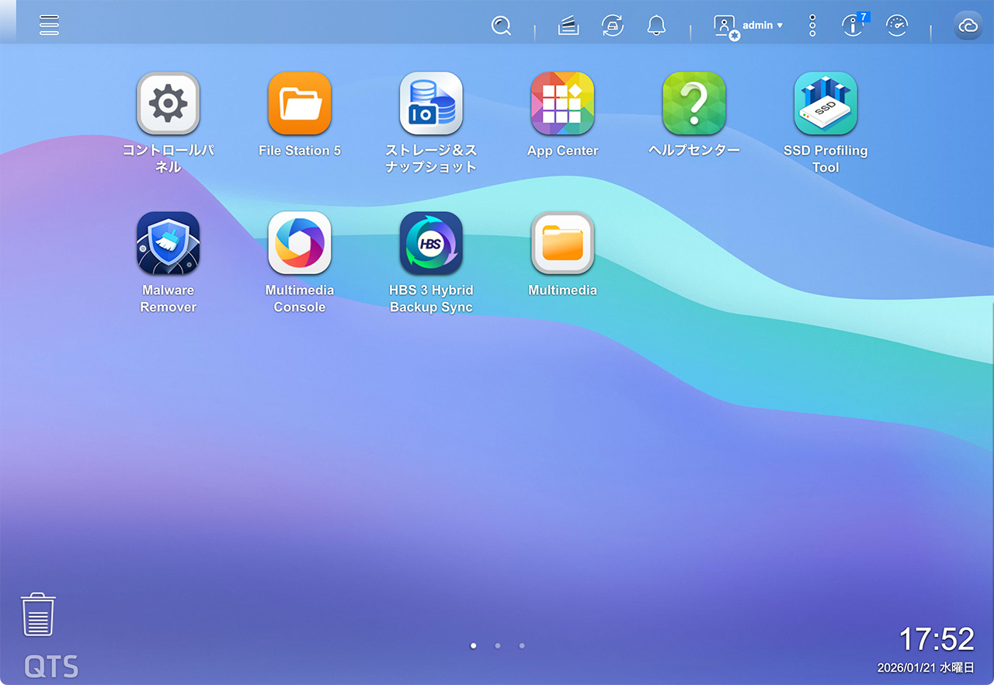
Task: Open the trash can icon
Action: tap(38, 615)
